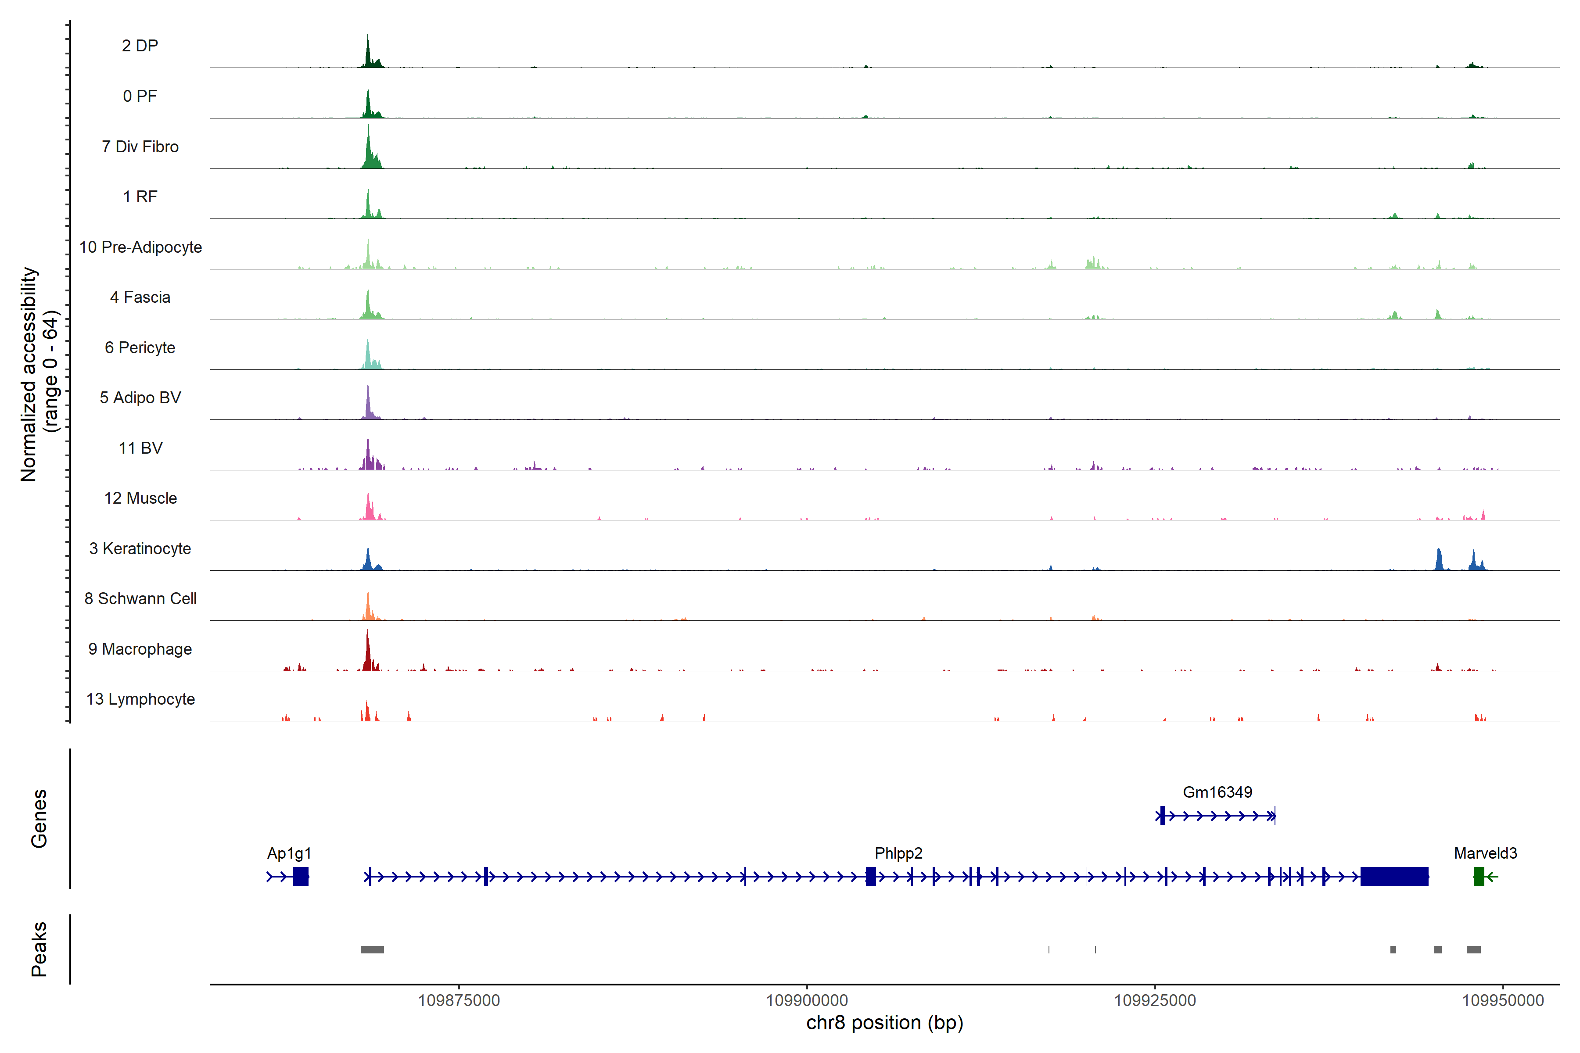Click the Ap1g1 gene label
The image size is (1580, 1053).
coord(289,853)
